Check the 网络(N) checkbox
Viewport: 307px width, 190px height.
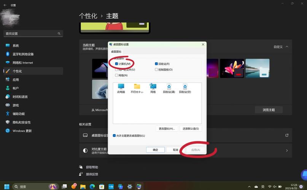click(116, 75)
